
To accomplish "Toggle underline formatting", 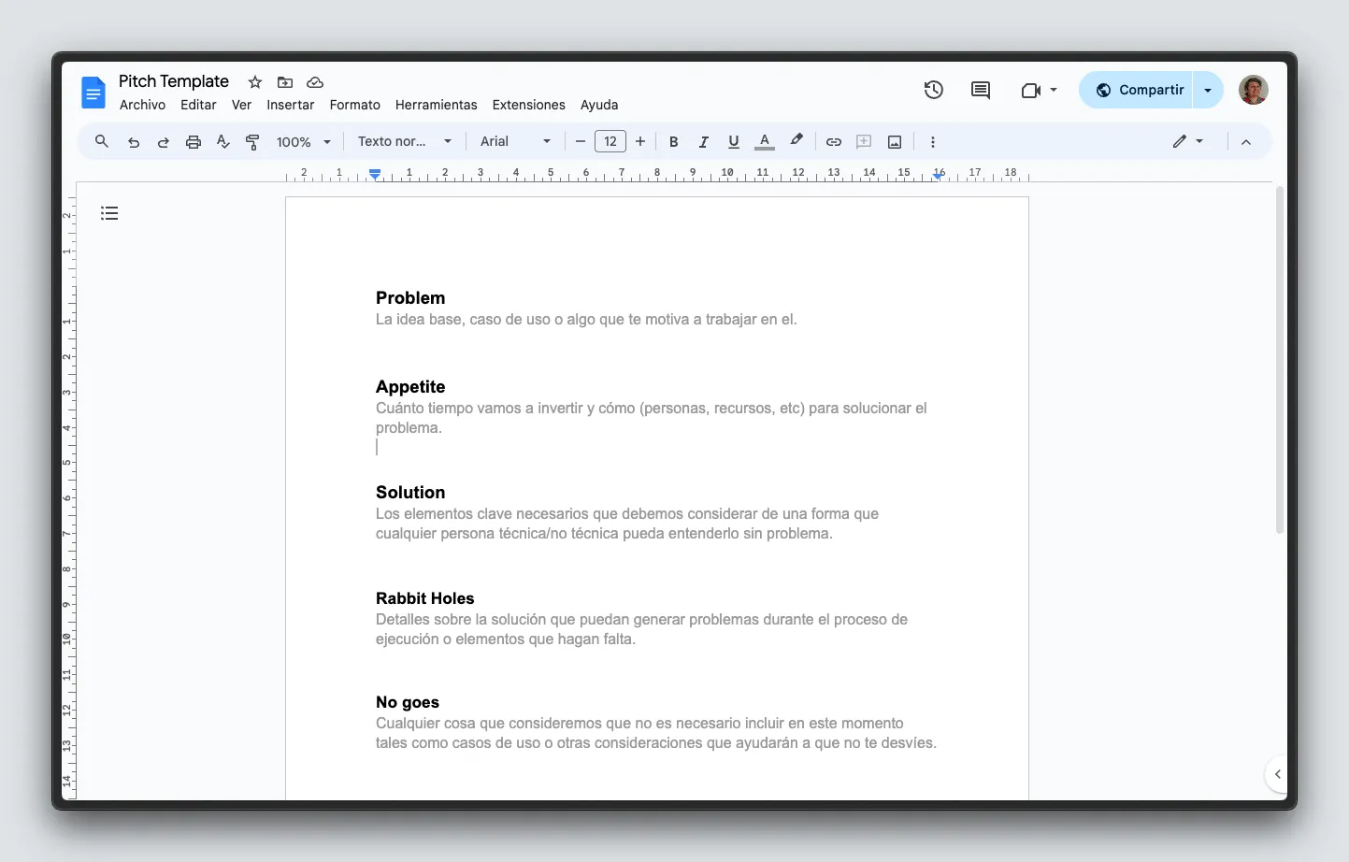I will click(733, 141).
